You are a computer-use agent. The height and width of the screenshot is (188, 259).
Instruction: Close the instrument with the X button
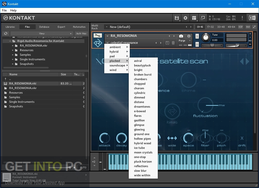(x=250, y=34)
